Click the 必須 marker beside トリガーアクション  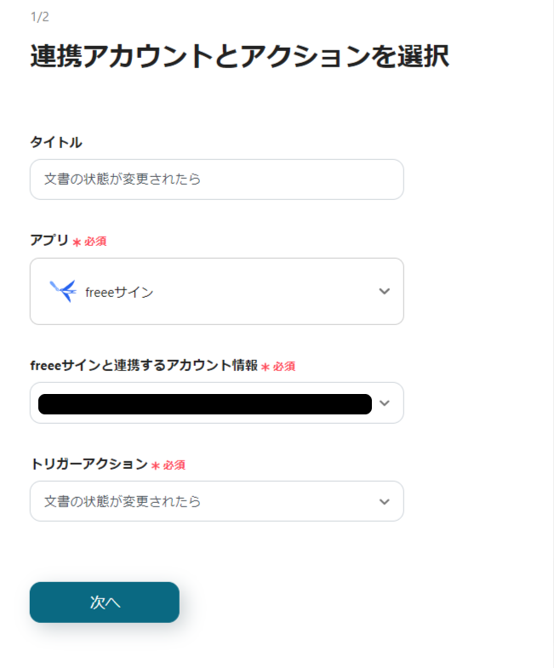[x=174, y=465]
